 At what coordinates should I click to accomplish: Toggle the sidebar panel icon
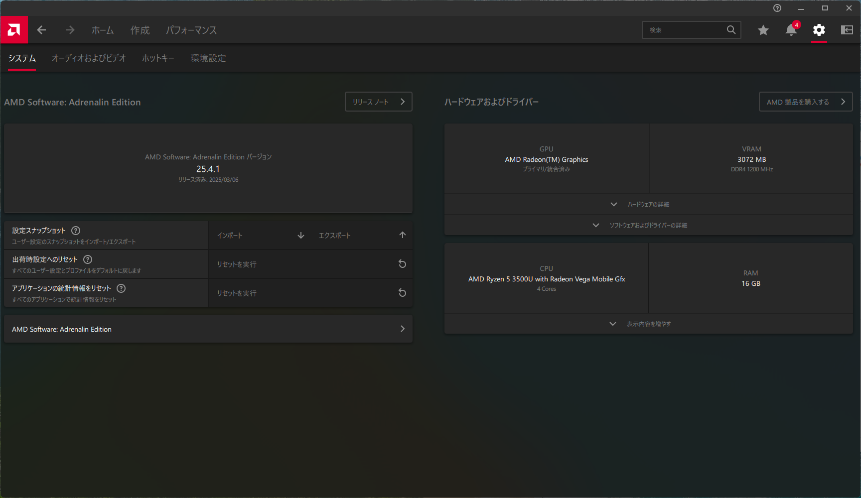click(x=847, y=30)
